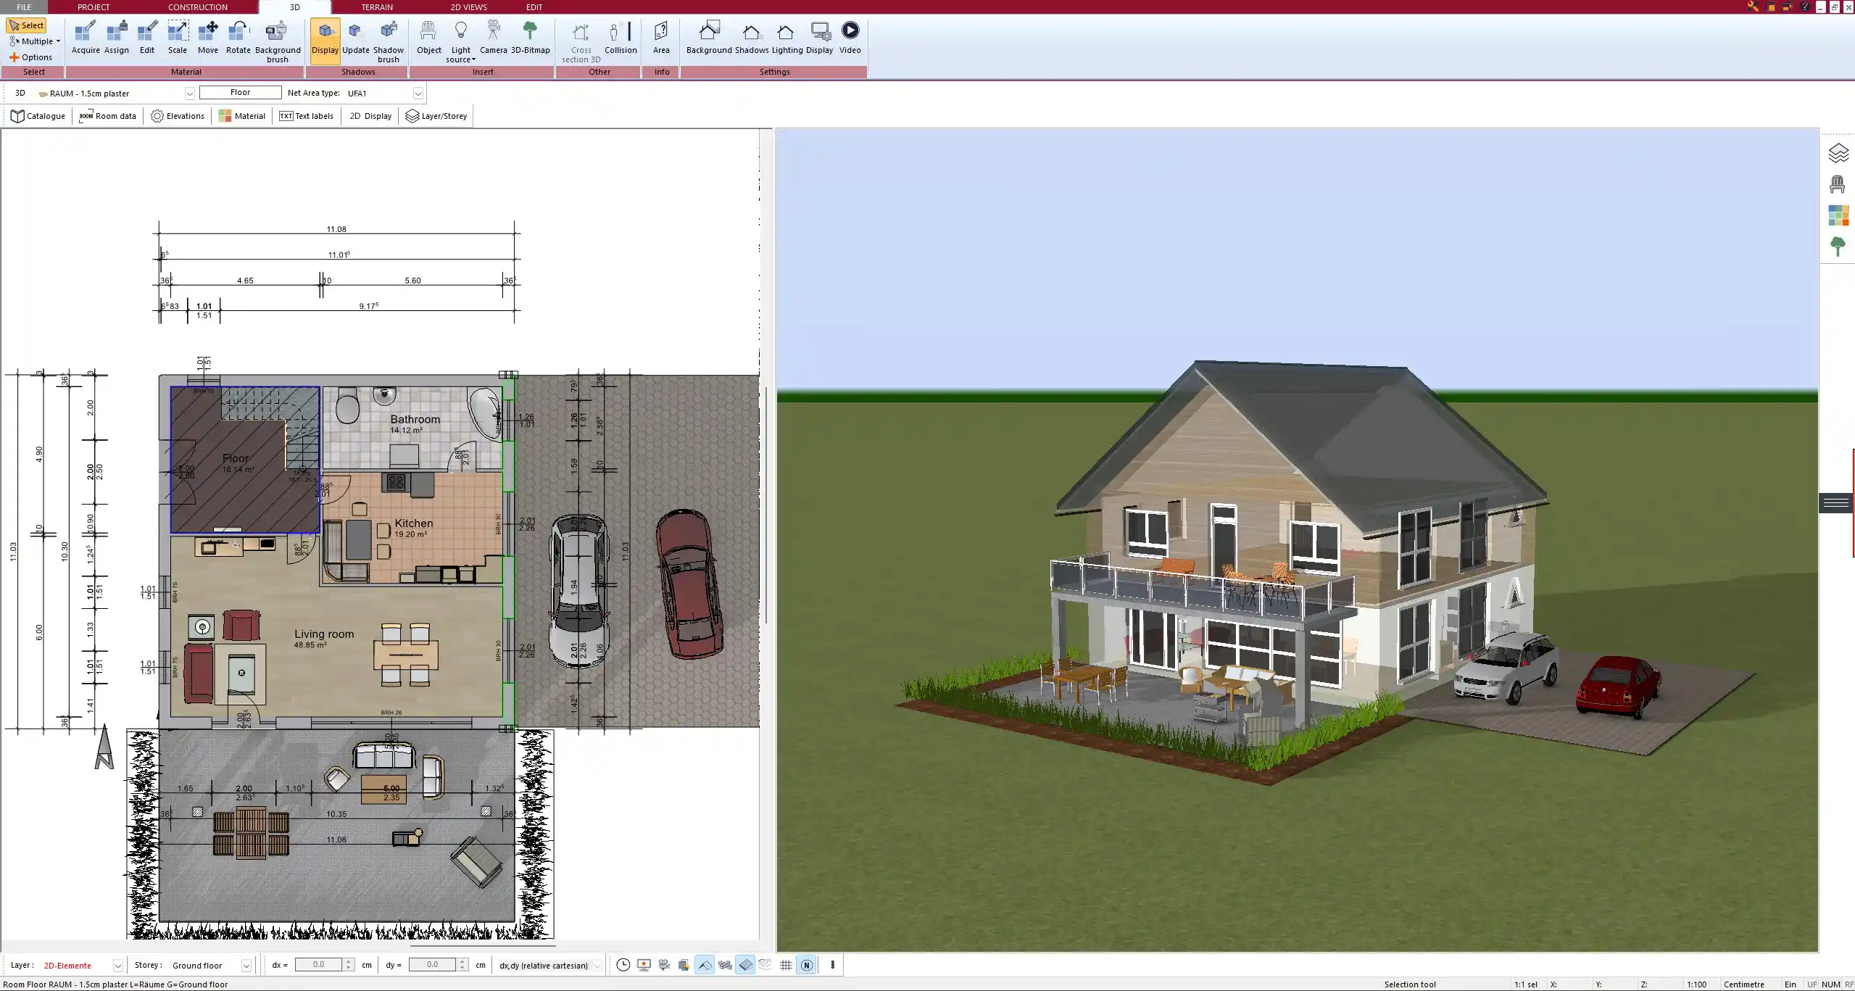Activate the Move material tool

tap(208, 38)
